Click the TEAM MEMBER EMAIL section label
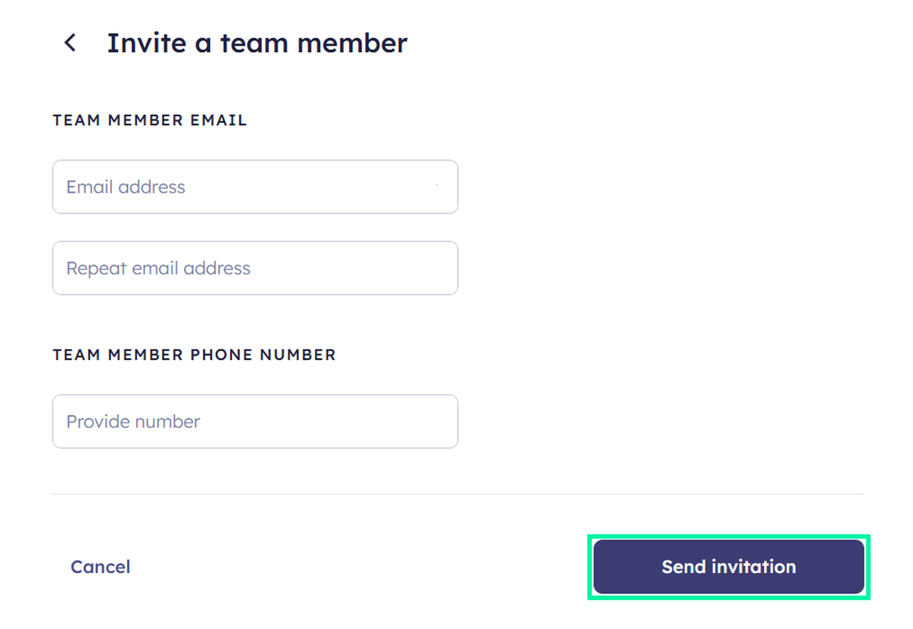Screen dimensions: 913x629 (150, 120)
